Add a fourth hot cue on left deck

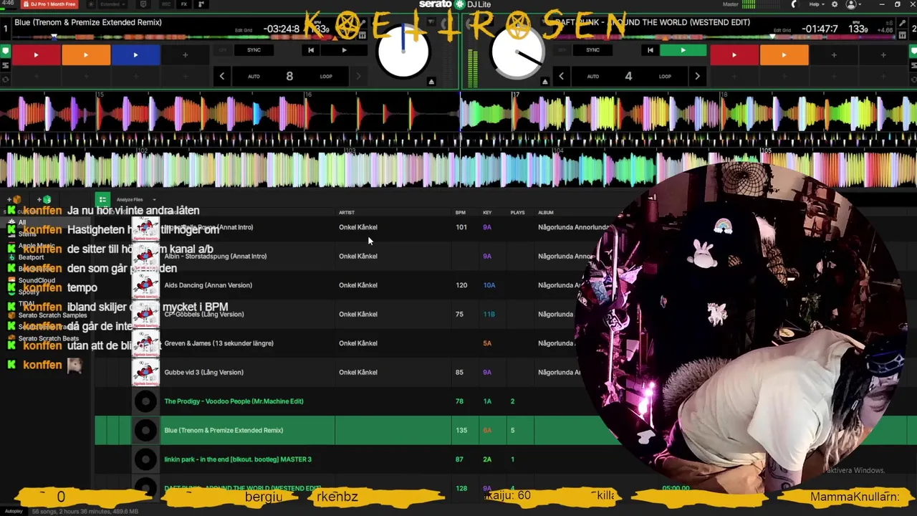coord(185,54)
